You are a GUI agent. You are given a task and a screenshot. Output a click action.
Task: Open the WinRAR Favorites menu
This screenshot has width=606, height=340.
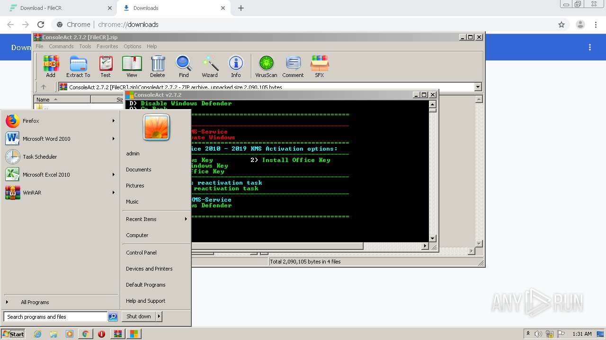pos(107,46)
